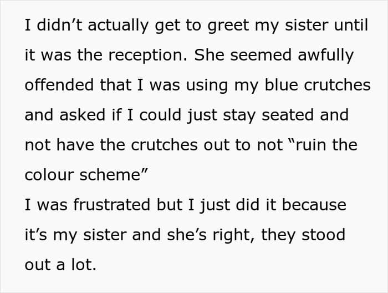Click the word "could" in fourth line
Screen dimensions: 388x293
[160, 115]
